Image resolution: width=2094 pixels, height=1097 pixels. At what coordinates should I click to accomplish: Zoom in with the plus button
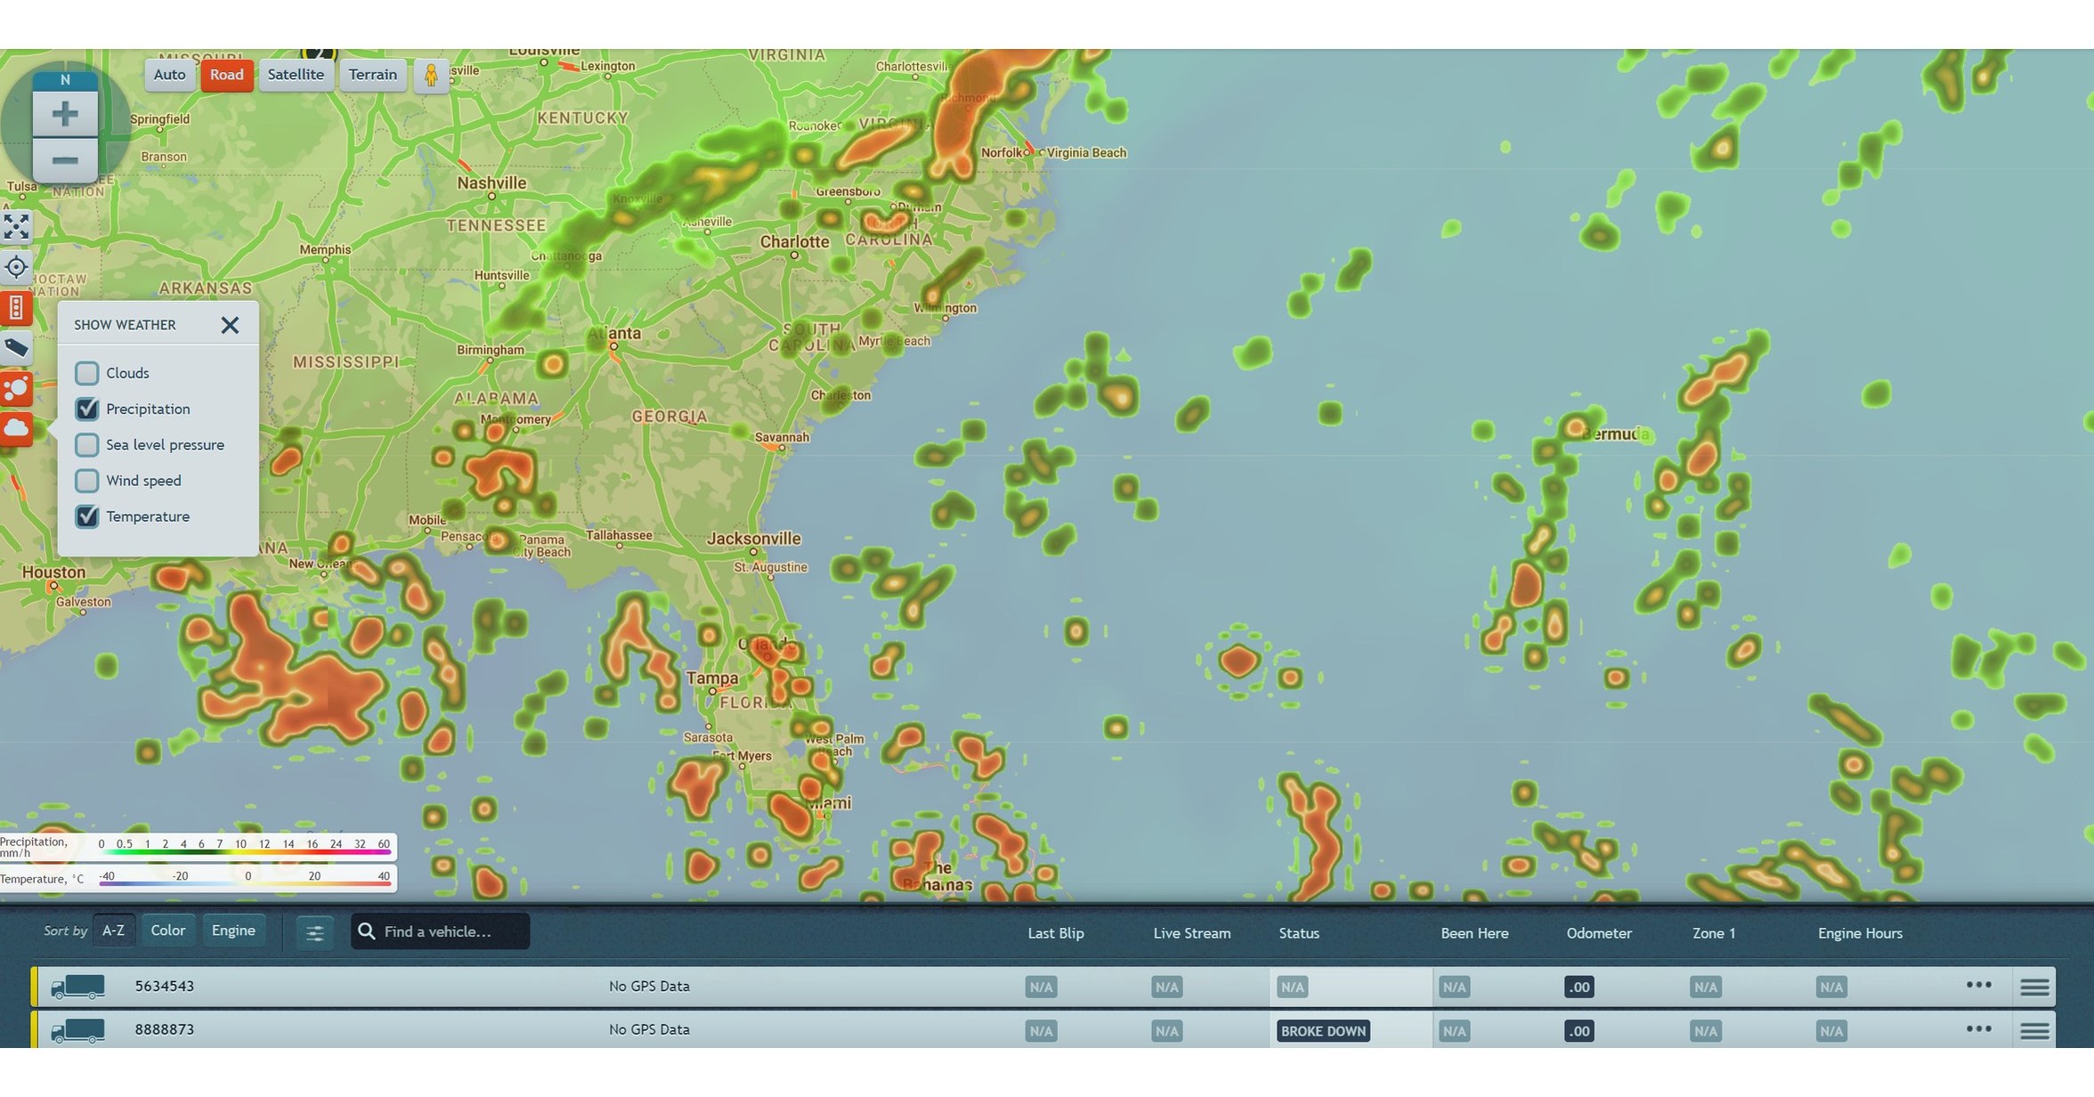(x=64, y=113)
